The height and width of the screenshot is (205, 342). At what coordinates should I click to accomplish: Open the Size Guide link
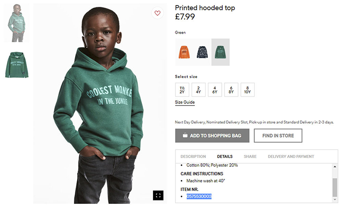pyautogui.click(x=185, y=102)
